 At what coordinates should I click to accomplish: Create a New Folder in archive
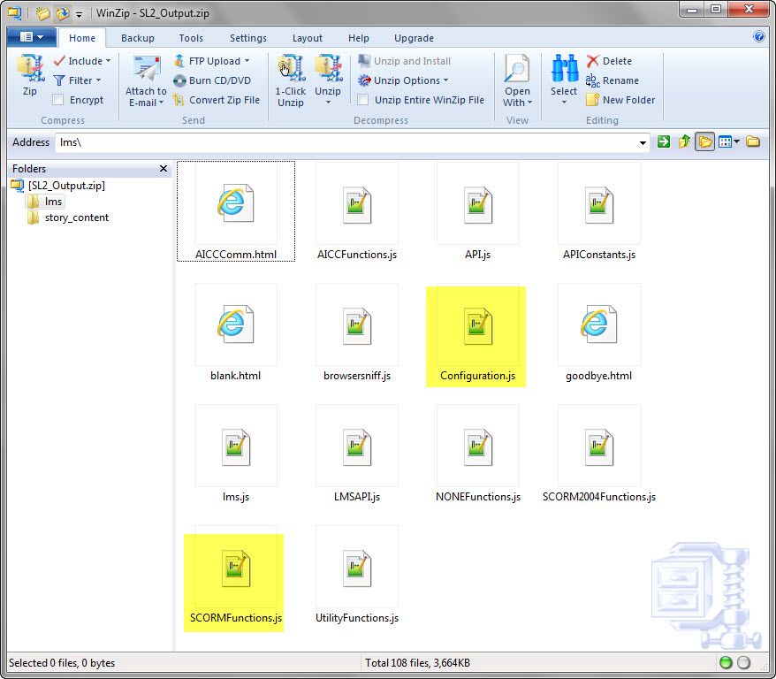coord(620,100)
